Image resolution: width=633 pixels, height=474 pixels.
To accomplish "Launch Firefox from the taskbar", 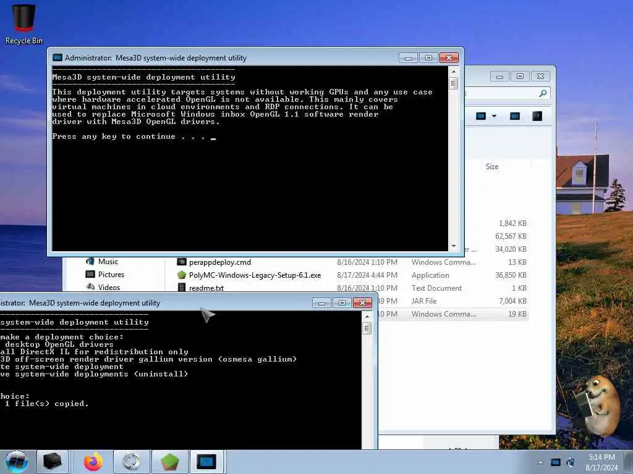I will (x=93, y=462).
